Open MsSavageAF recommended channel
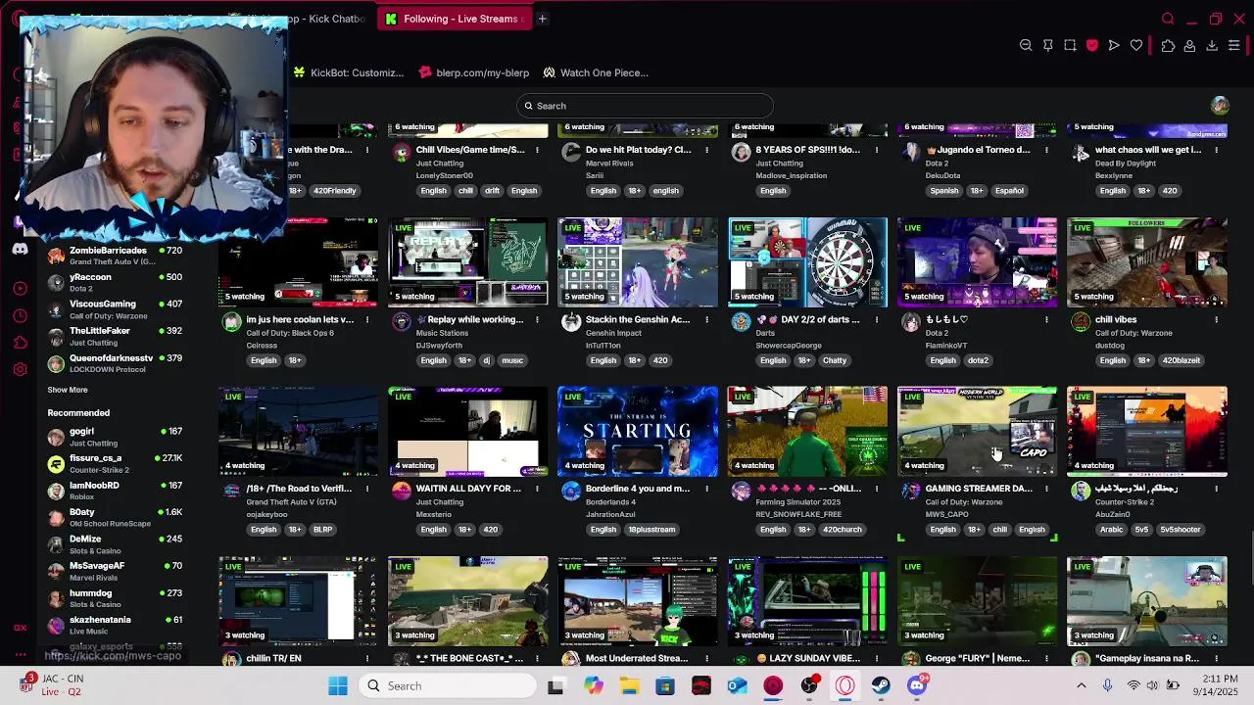The image size is (1254, 705). (116, 571)
